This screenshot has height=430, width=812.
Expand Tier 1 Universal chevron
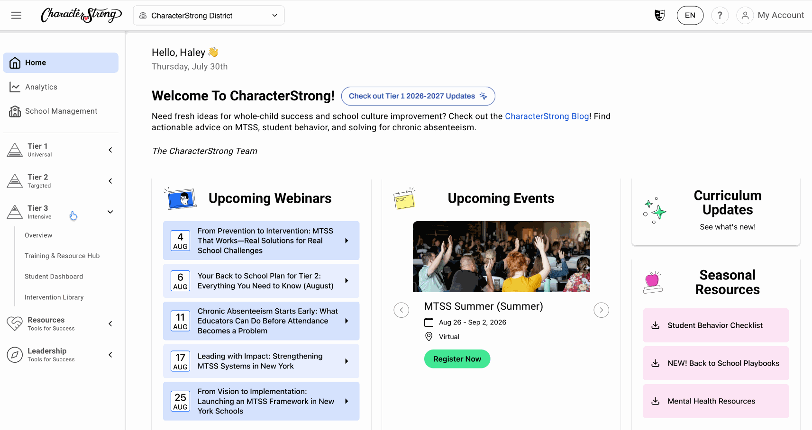point(110,150)
